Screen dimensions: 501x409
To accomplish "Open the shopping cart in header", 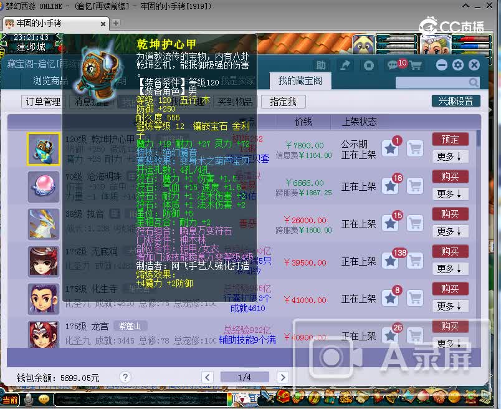I will 416,65.
